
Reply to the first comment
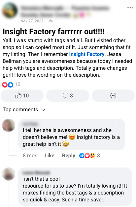pos(69,156)
